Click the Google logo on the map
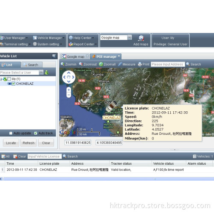The width and height of the screenshot is (214, 214). coord(68,132)
